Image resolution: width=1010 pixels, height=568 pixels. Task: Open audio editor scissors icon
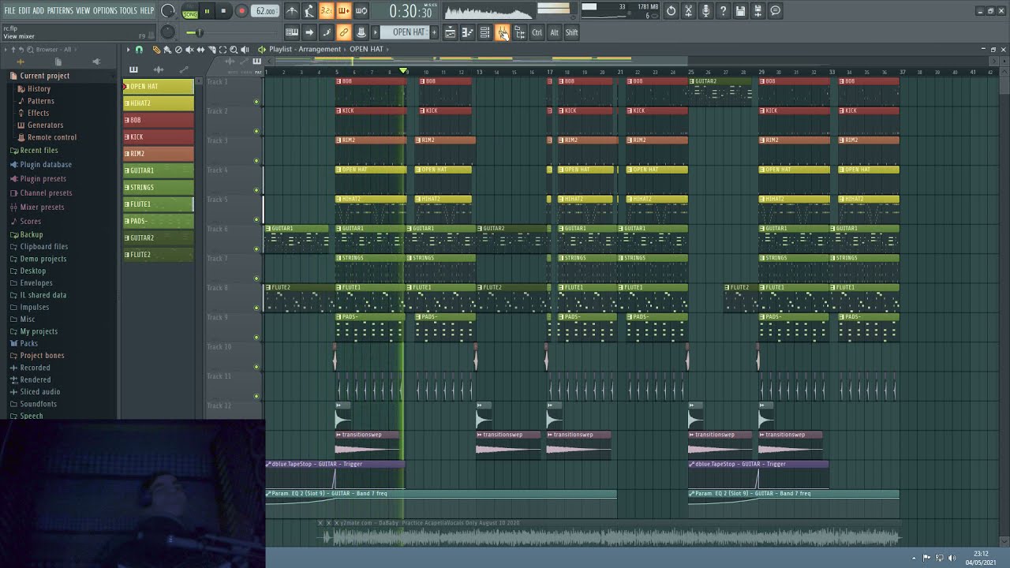(688, 11)
